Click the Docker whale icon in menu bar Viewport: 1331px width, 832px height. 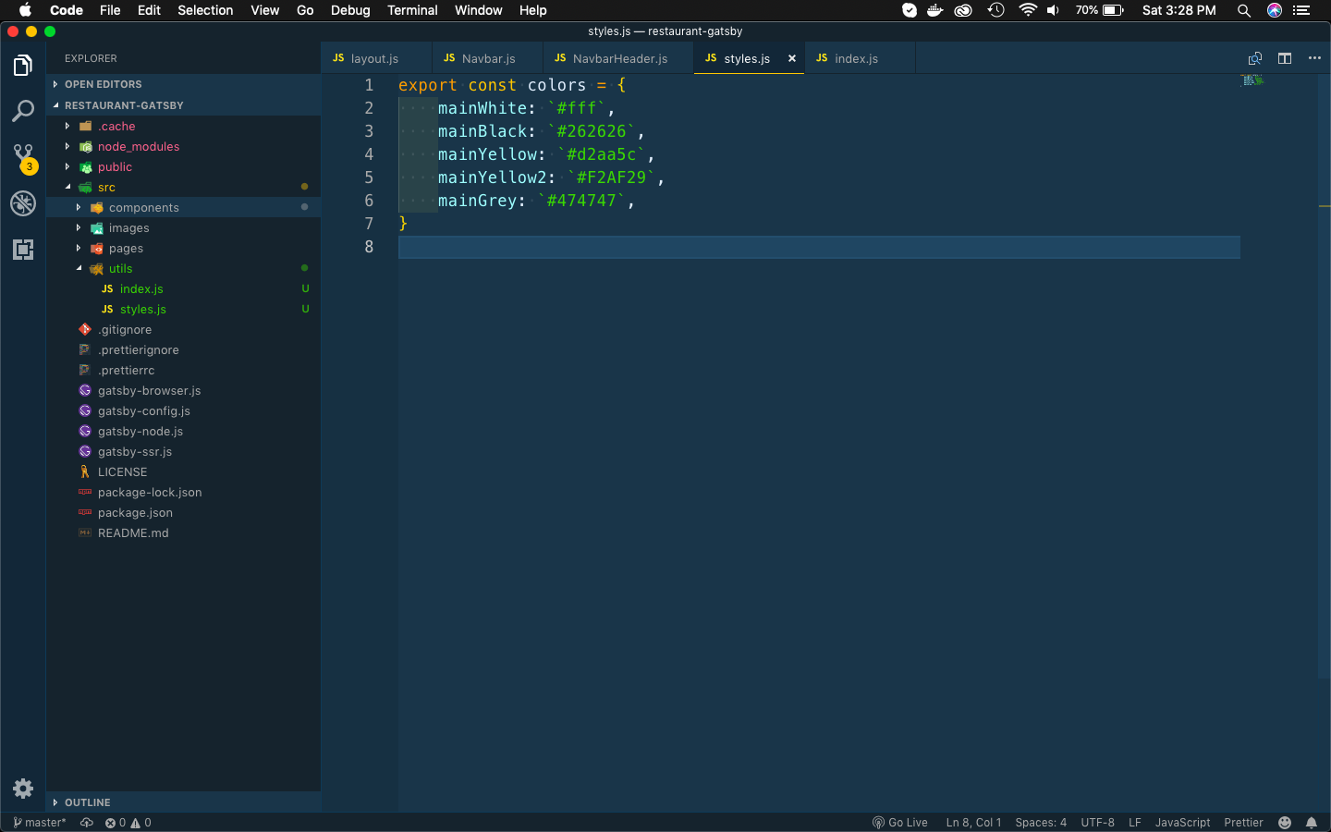(x=935, y=10)
